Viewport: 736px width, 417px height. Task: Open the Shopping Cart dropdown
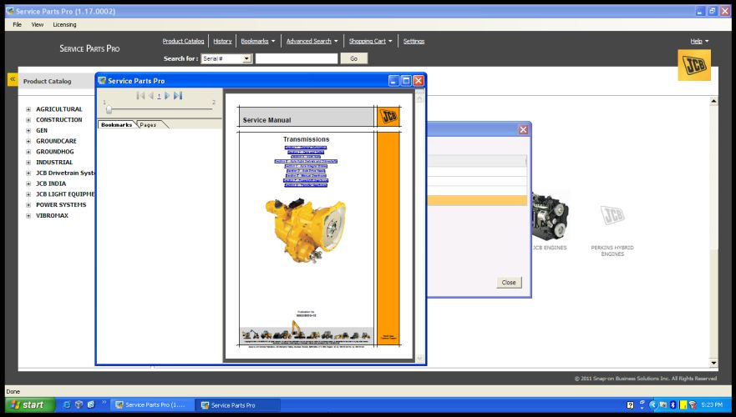tap(370, 41)
